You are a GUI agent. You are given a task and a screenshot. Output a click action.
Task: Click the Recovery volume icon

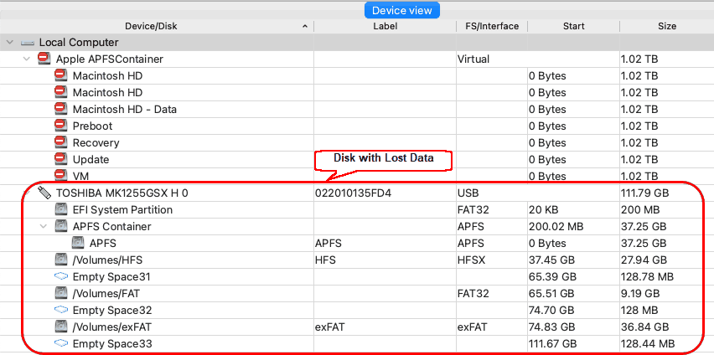60,142
